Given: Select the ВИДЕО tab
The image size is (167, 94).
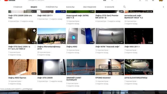Looking at the screenshot, I should [x=34, y=7].
